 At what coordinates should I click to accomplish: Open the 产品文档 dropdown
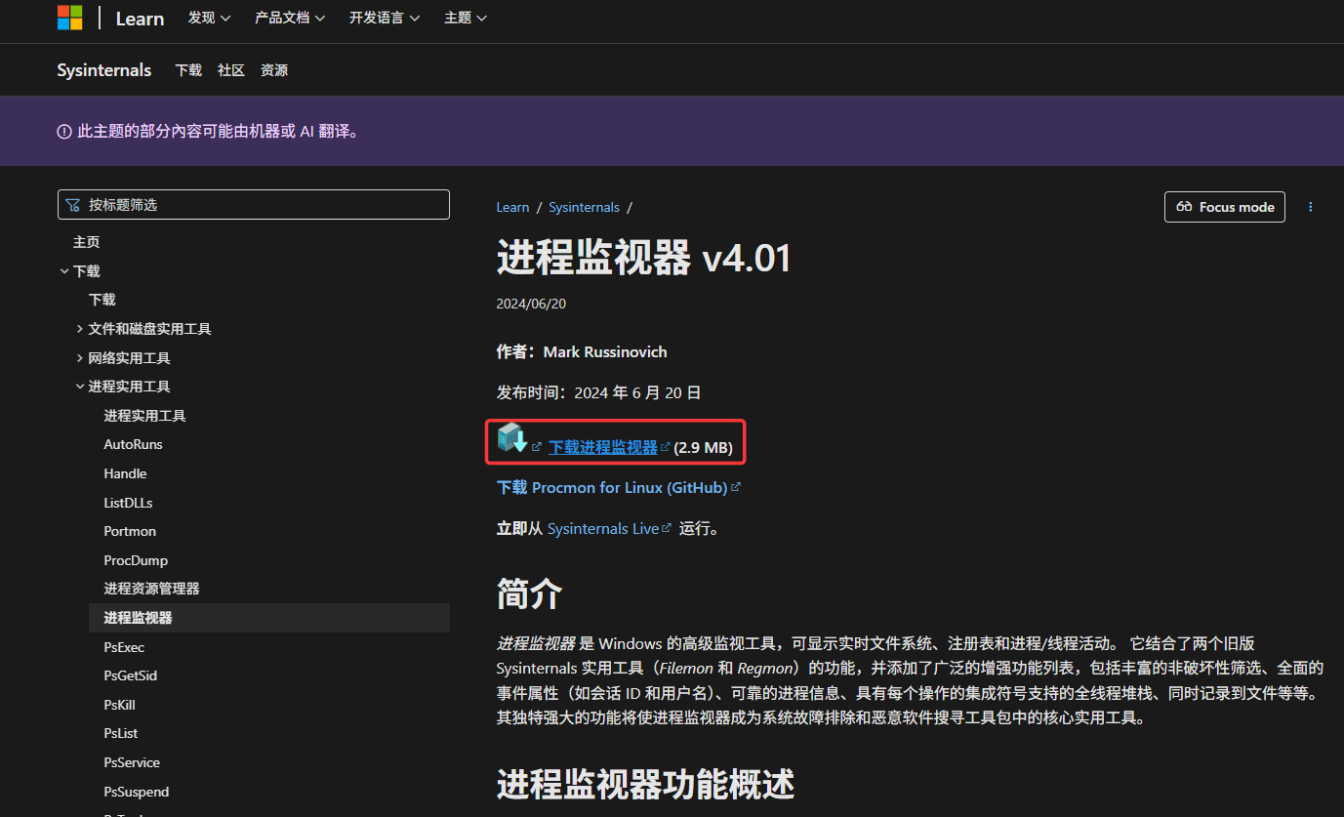(x=290, y=18)
